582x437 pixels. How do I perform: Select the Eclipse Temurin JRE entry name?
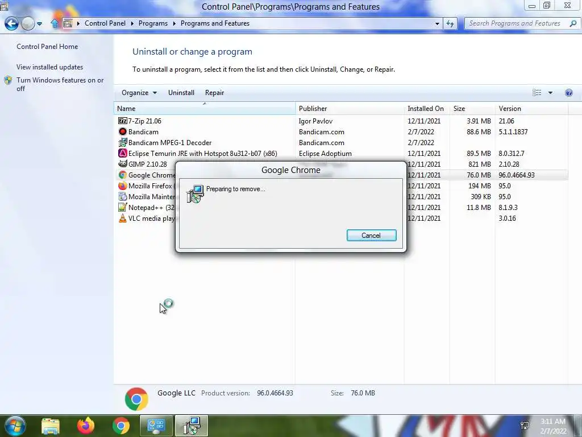203,153
